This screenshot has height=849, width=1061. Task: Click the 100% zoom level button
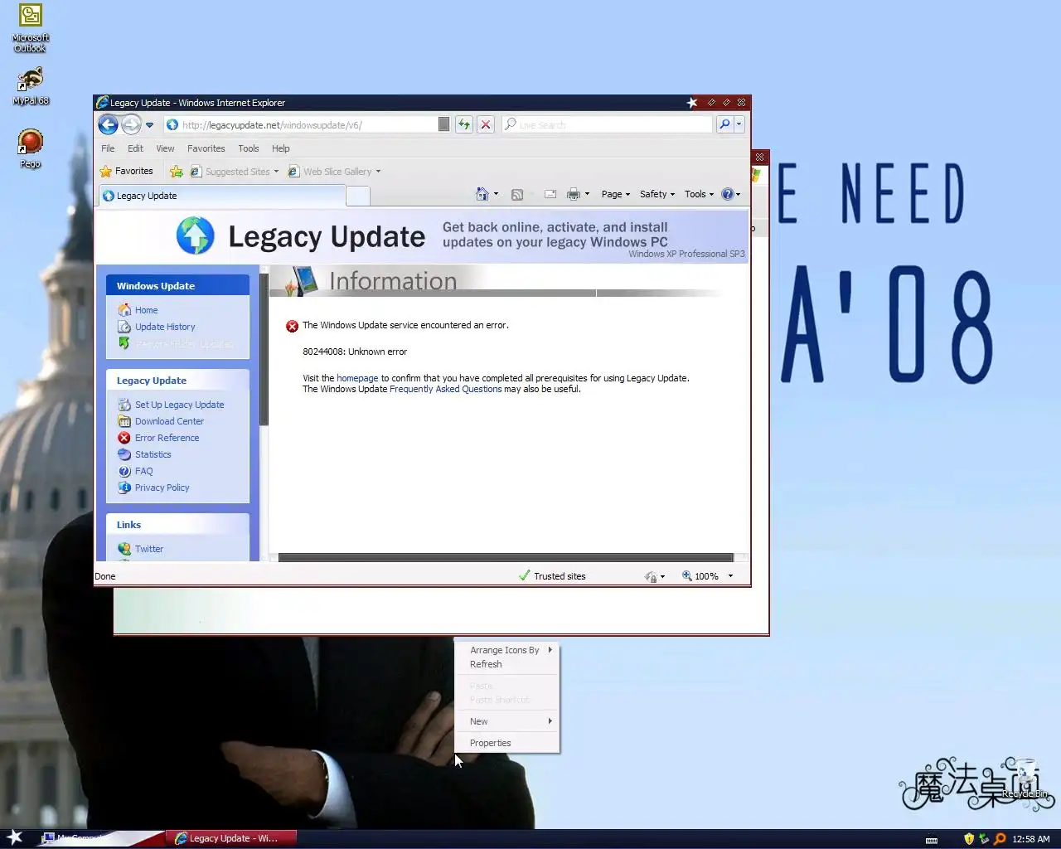700,576
